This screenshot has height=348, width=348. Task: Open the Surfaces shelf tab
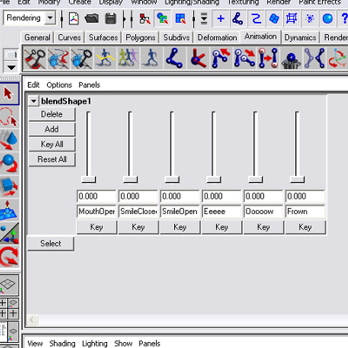coord(103,37)
